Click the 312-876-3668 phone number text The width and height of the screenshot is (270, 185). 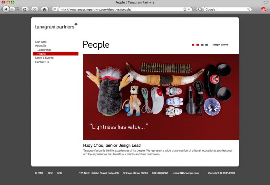(160, 173)
